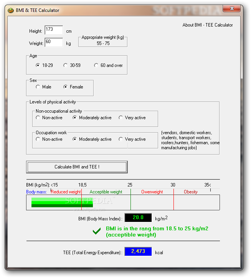Select the 18-29 age option
This screenshot has height=278, width=251.
[44, 65]
